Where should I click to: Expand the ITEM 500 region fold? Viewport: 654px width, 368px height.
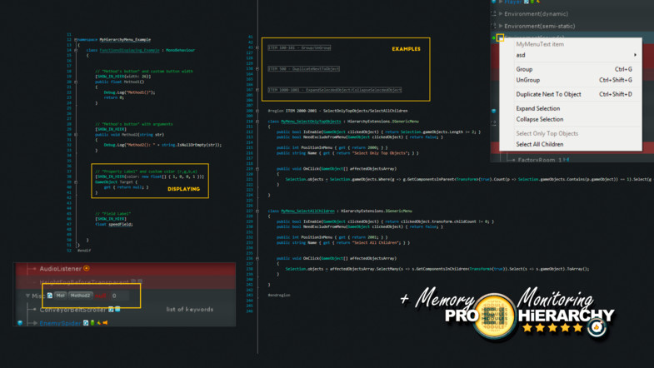coord(257,69)
